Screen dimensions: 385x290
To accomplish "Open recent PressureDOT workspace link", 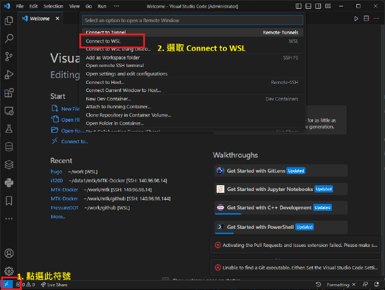I will pos(65,208).
